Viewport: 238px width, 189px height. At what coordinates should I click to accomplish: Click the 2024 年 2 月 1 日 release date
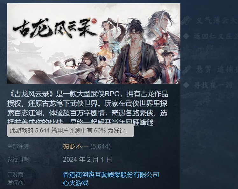(87, 159)
